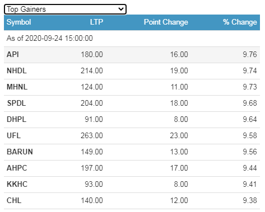Screen dimensions: 265x212
Task: Select the KKHC symbol
Action: [x=17, y=185]
